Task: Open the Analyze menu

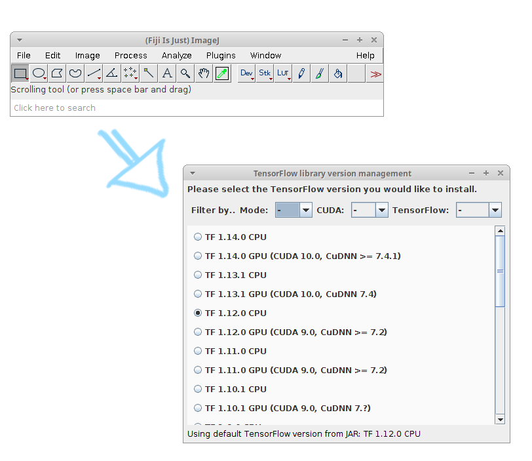Action: [176, 56]
